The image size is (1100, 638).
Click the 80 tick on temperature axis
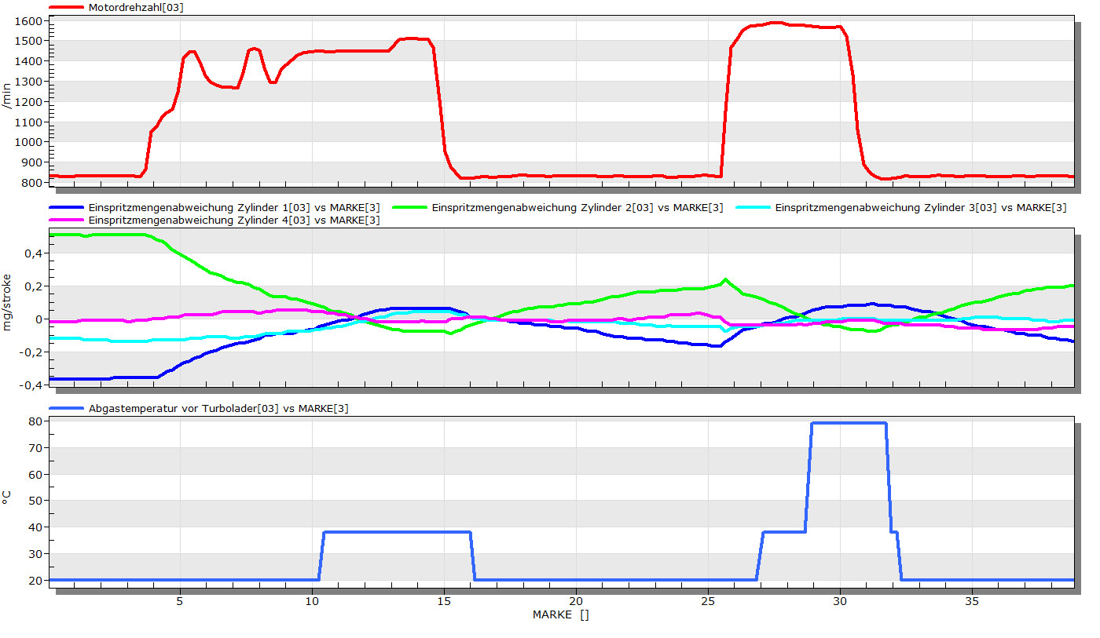tap(35, 421)
